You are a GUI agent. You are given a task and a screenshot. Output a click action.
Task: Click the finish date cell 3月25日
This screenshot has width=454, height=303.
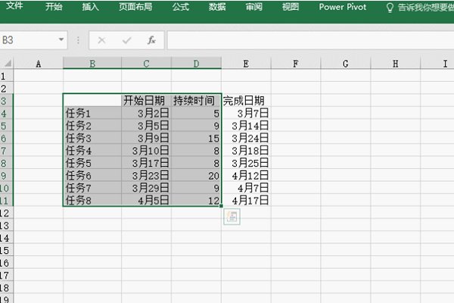point(246,163)
